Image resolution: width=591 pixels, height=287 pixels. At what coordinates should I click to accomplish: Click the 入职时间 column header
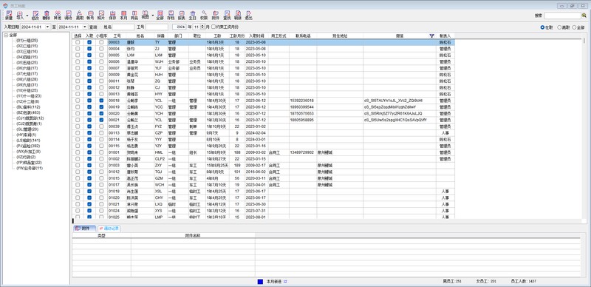256,36
